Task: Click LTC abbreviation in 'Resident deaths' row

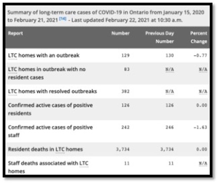Action: pos(60,149)
